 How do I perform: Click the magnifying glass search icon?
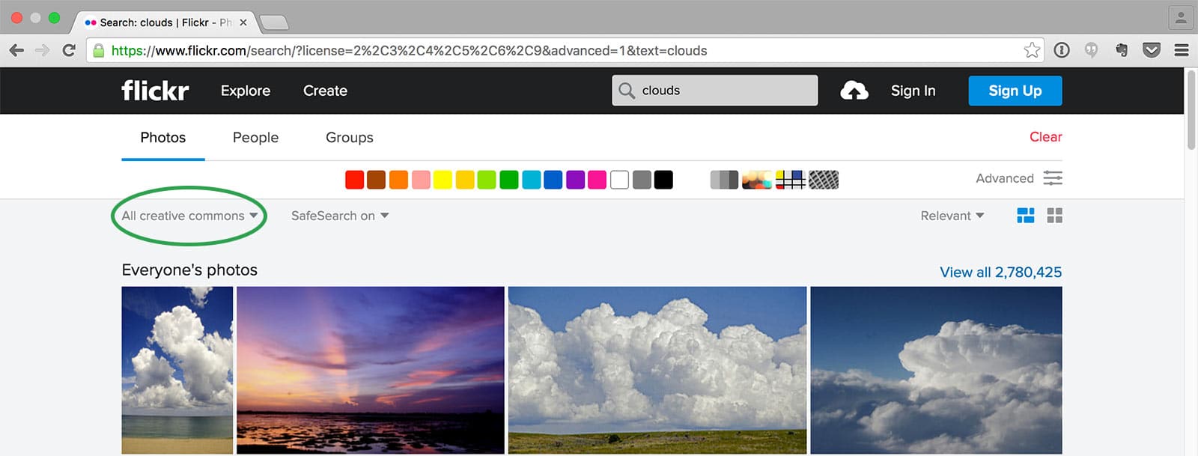coord(627,91)
